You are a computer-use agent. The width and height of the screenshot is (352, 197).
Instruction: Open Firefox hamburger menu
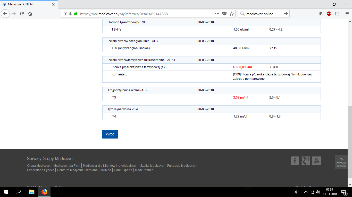pyautogui.click(x=347, y=14)
